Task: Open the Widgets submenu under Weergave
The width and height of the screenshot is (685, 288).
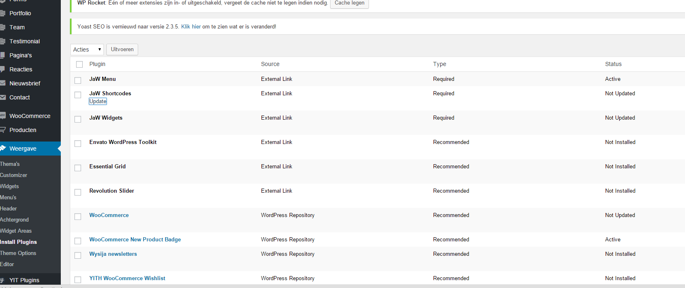Action: coord(10,186)
